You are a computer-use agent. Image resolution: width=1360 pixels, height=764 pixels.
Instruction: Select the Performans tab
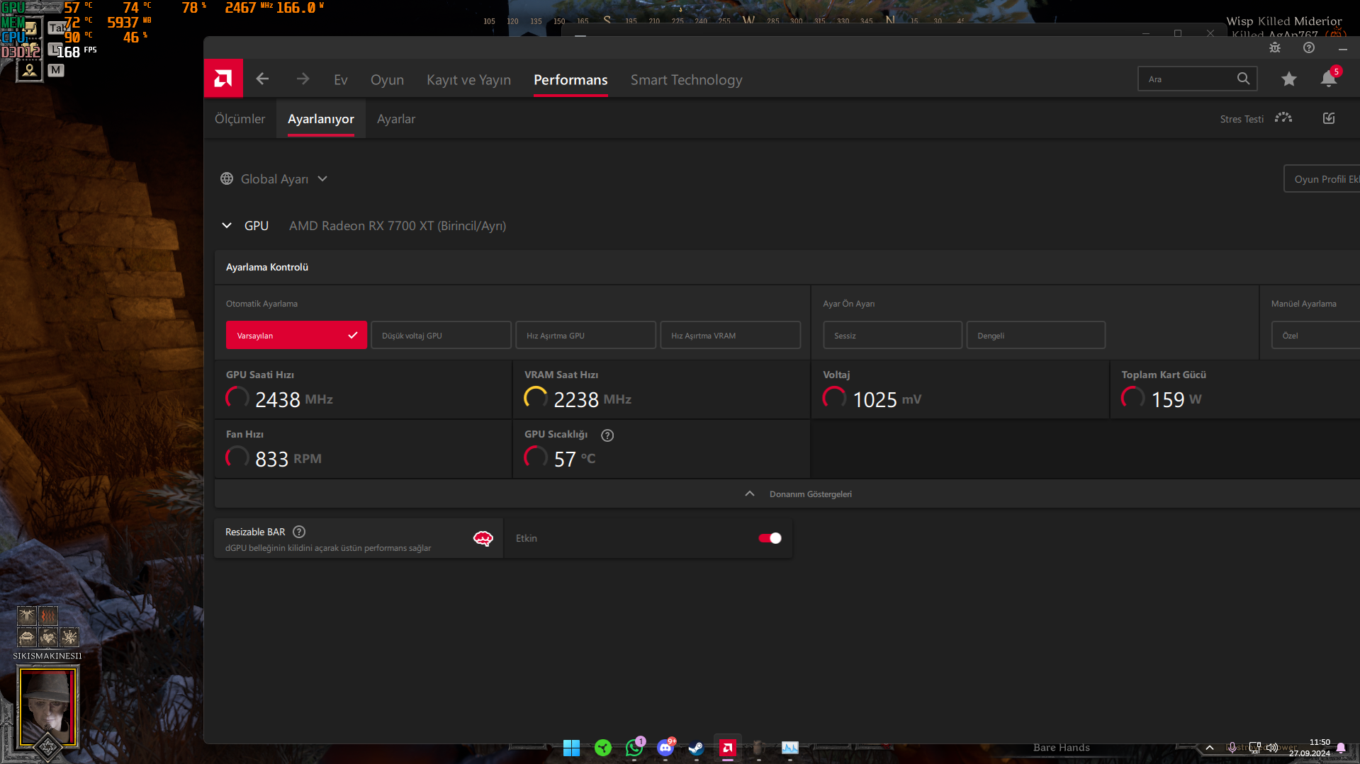pos(571,80)
